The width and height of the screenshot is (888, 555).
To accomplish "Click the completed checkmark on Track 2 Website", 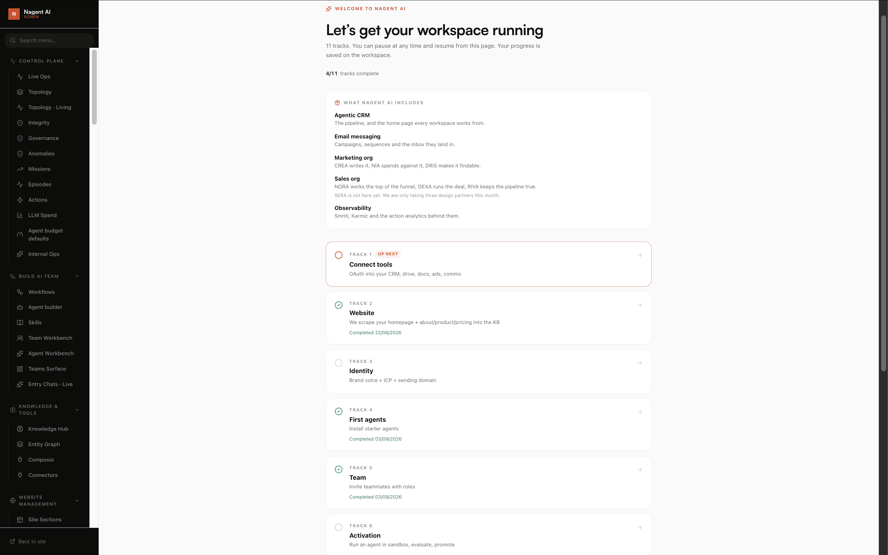I will [339, 305].
